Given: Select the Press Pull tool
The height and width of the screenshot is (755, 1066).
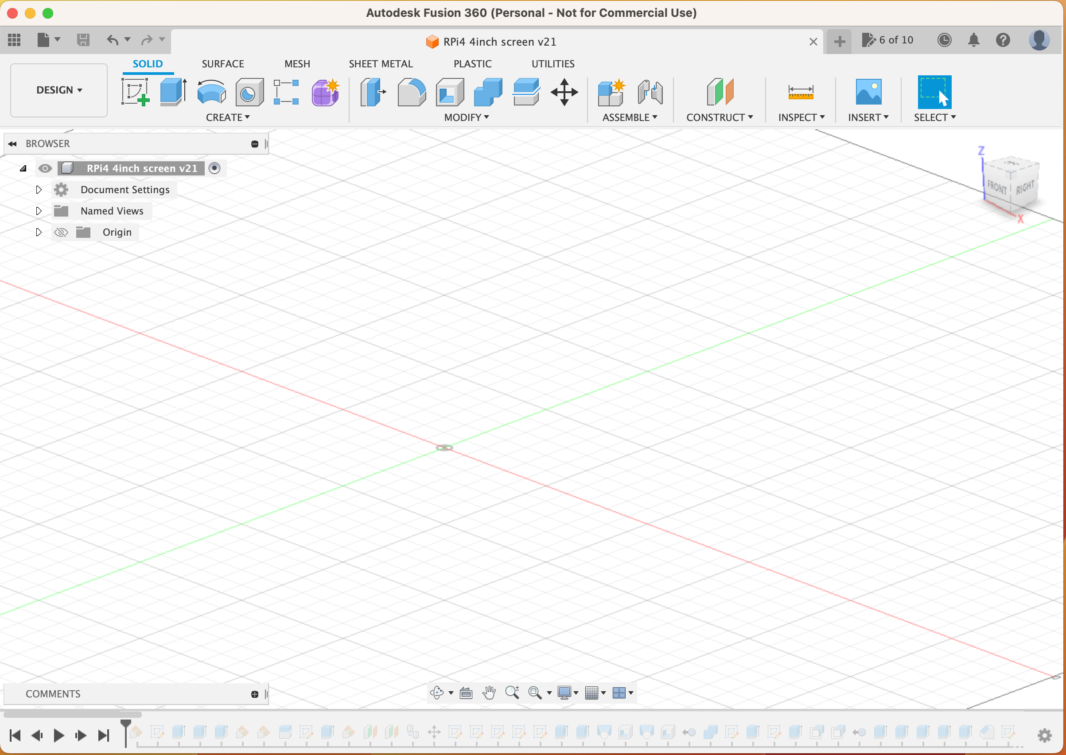Looking at the screenshot, I should point(373,92).
